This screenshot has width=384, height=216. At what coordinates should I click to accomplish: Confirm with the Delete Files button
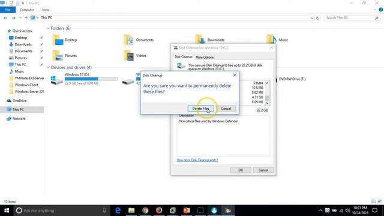click(x=200, y=109)
